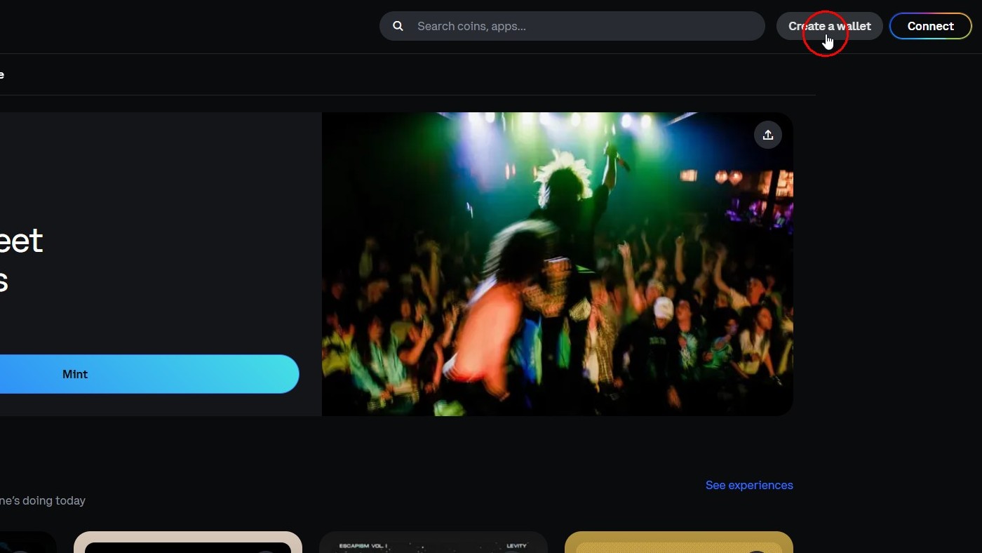Share the concert image using the upload icon
Screen dimensions: 982x553
[768, 135]
